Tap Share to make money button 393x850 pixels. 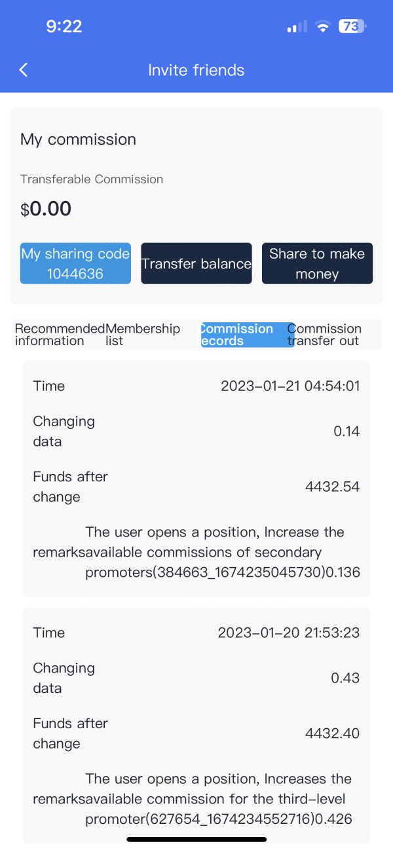[x=317, y=263]
